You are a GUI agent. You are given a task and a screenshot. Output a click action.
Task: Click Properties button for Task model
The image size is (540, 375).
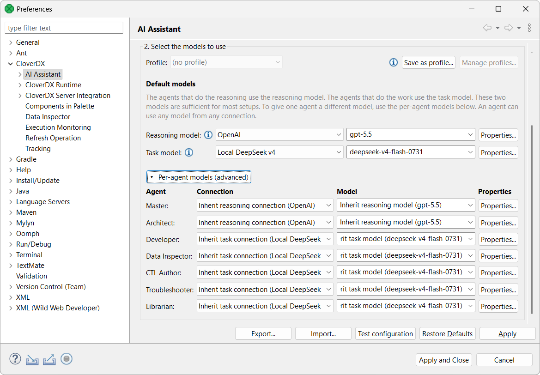coord(498,152)
